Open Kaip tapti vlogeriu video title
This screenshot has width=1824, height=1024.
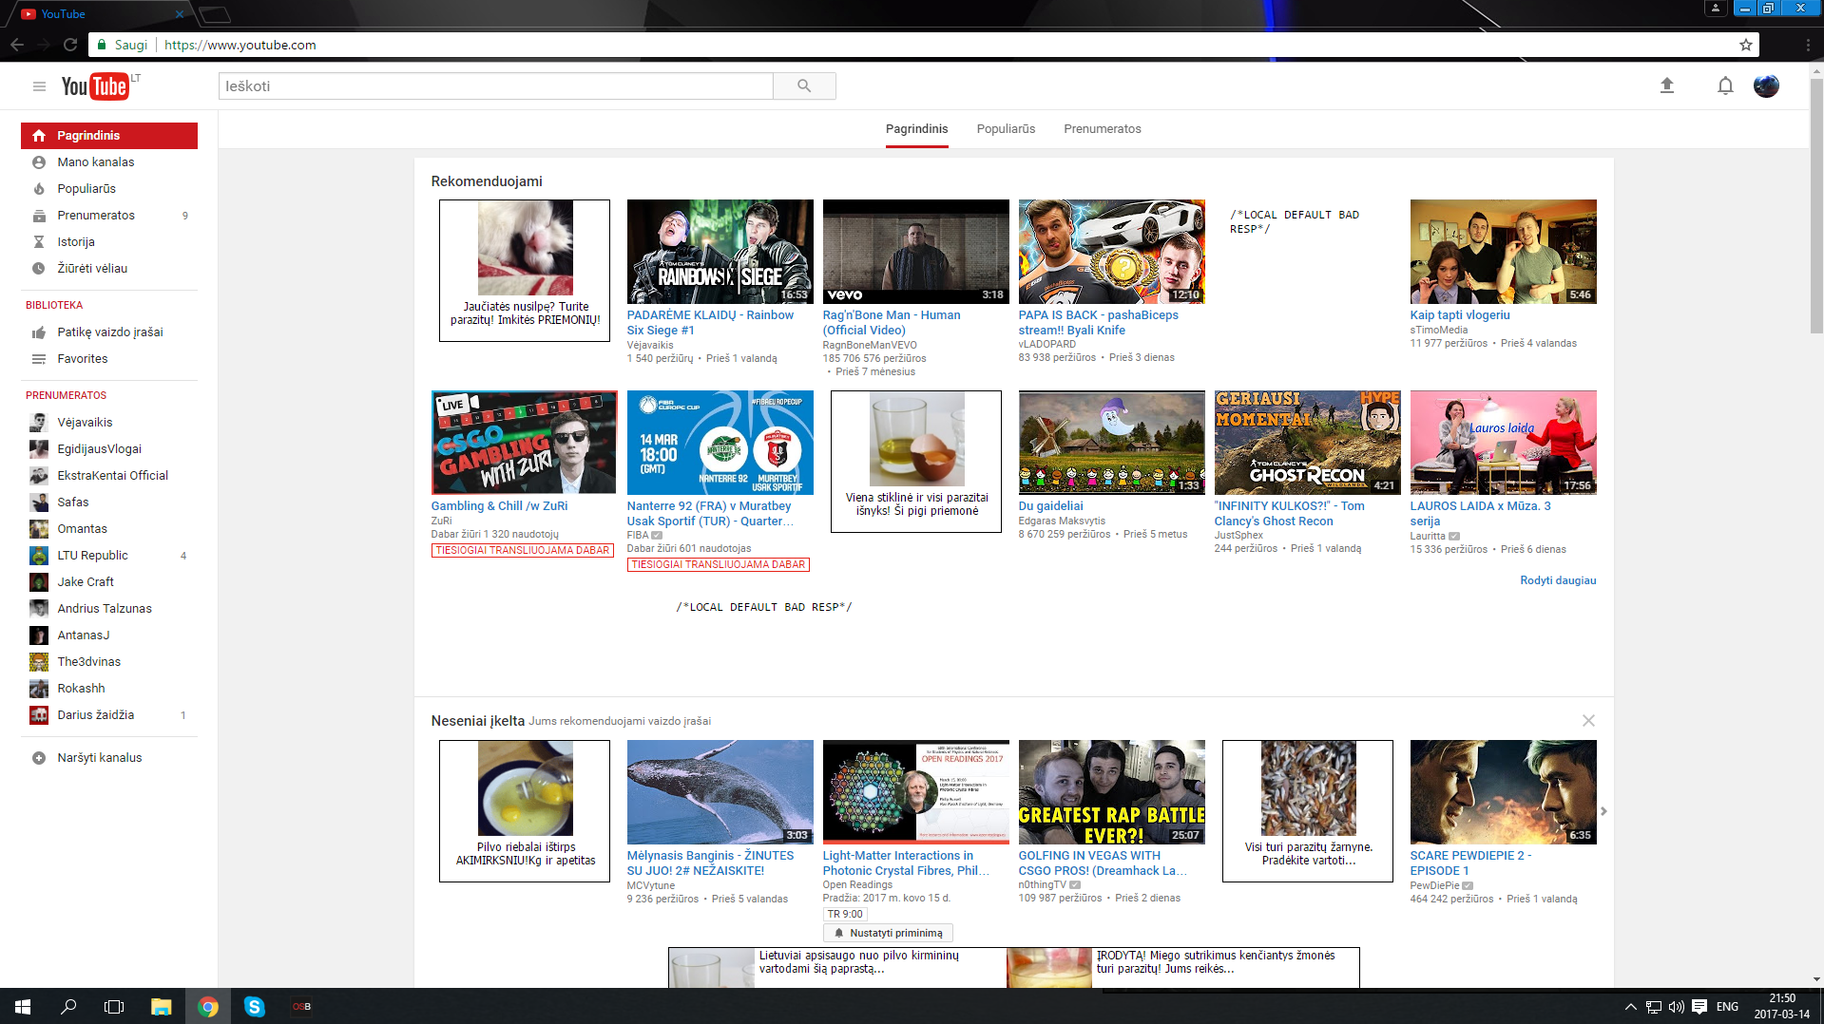pyautogui.click(x=1459, y=315)
